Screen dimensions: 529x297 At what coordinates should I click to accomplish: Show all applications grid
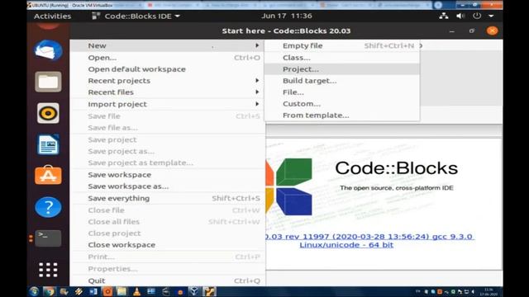48,270
